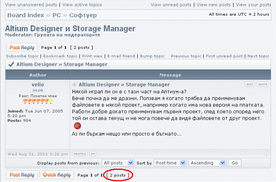
Task: Open View active topics link
Action: click(x=82, y=5)
